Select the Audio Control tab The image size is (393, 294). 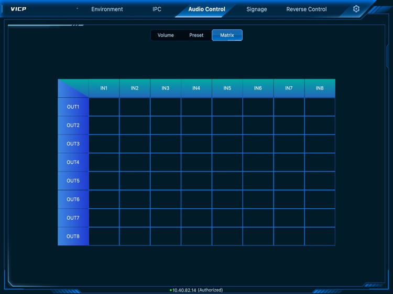click(207, 9)
